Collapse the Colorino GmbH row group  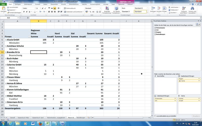6,65
